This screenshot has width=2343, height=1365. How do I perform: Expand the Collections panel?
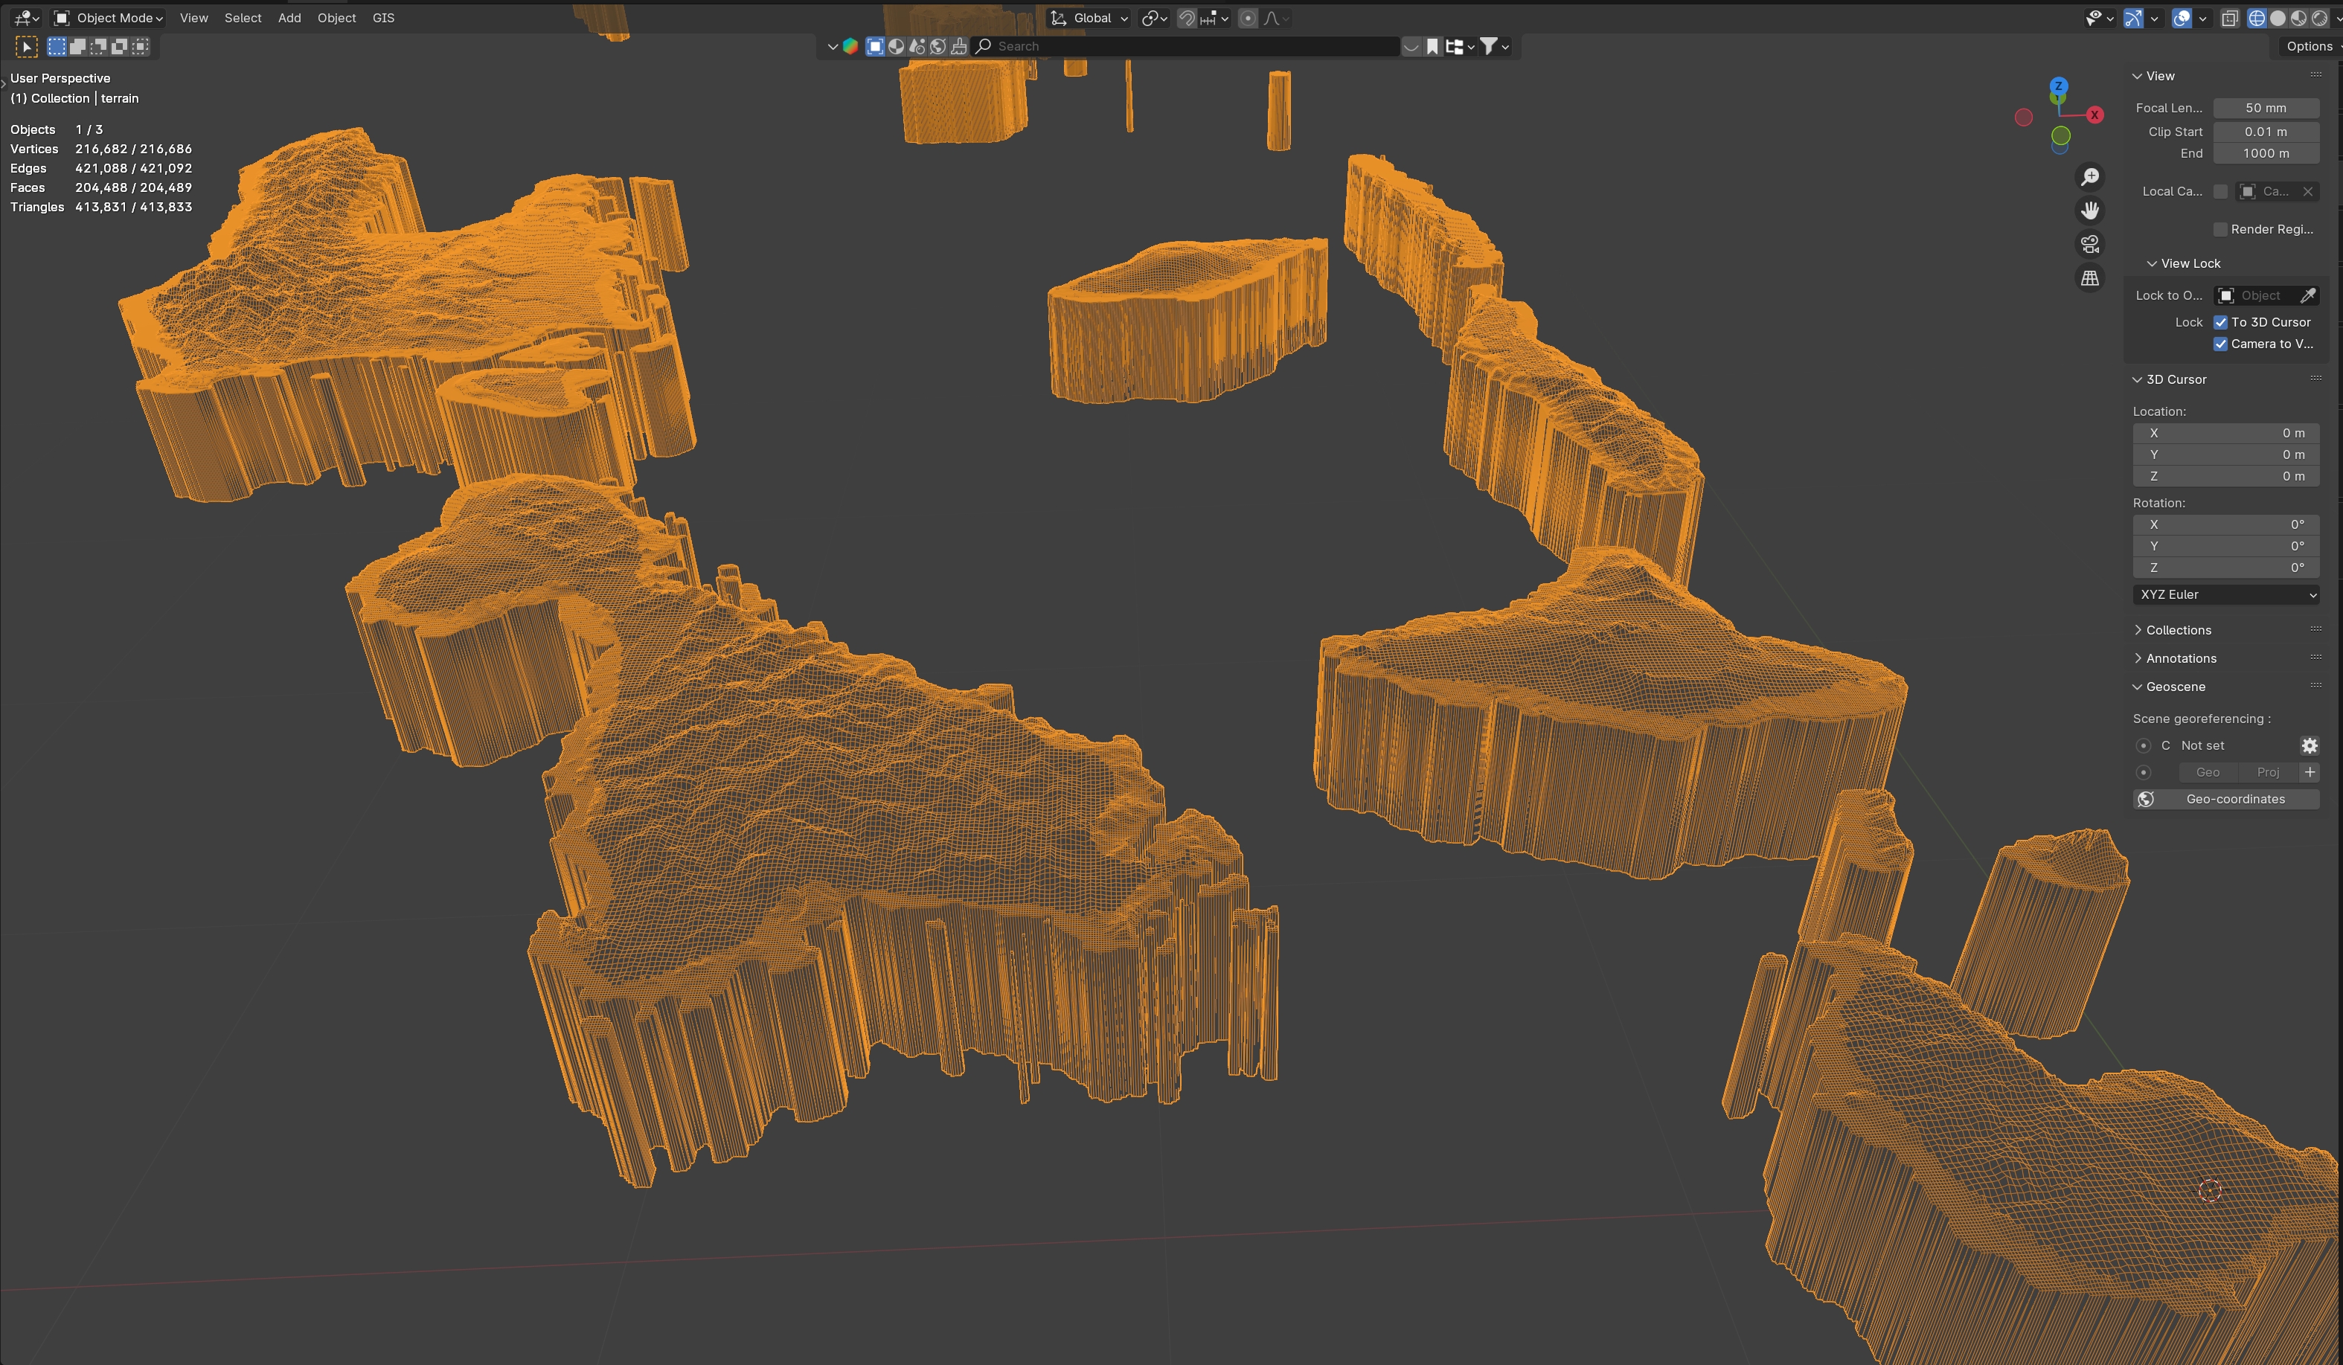click(2178, 631)
